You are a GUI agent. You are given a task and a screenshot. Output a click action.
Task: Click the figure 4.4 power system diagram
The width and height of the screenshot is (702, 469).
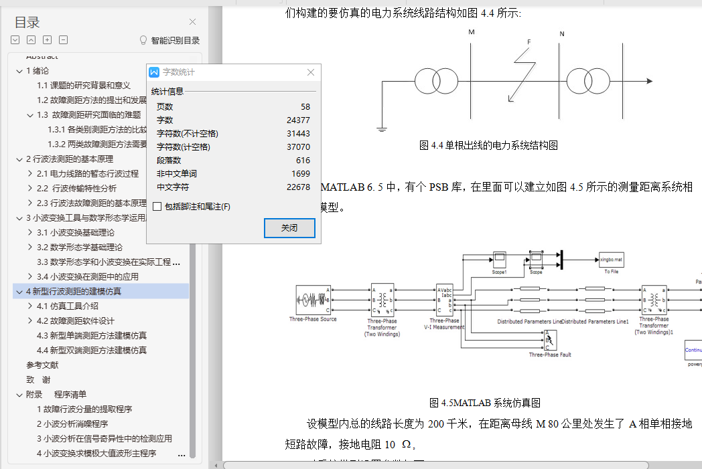coord(515,82)
